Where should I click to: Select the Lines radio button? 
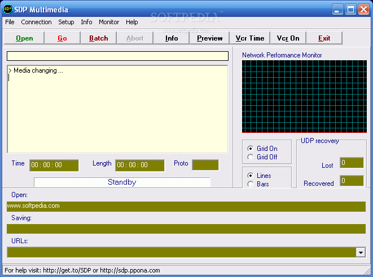[250, 176]
